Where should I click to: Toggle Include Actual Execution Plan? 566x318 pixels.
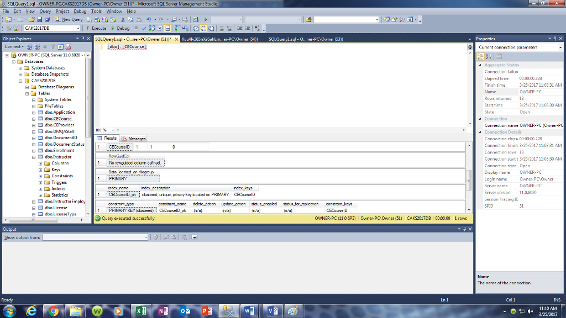coord(176,27)
